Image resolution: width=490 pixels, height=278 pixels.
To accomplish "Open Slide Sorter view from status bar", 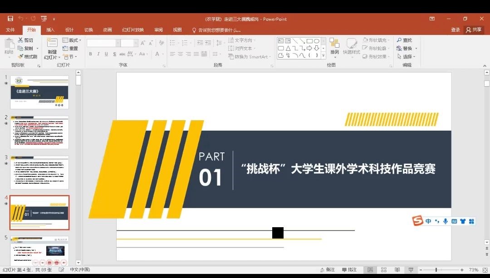I will pyautogui.click(x=384, y=270).
